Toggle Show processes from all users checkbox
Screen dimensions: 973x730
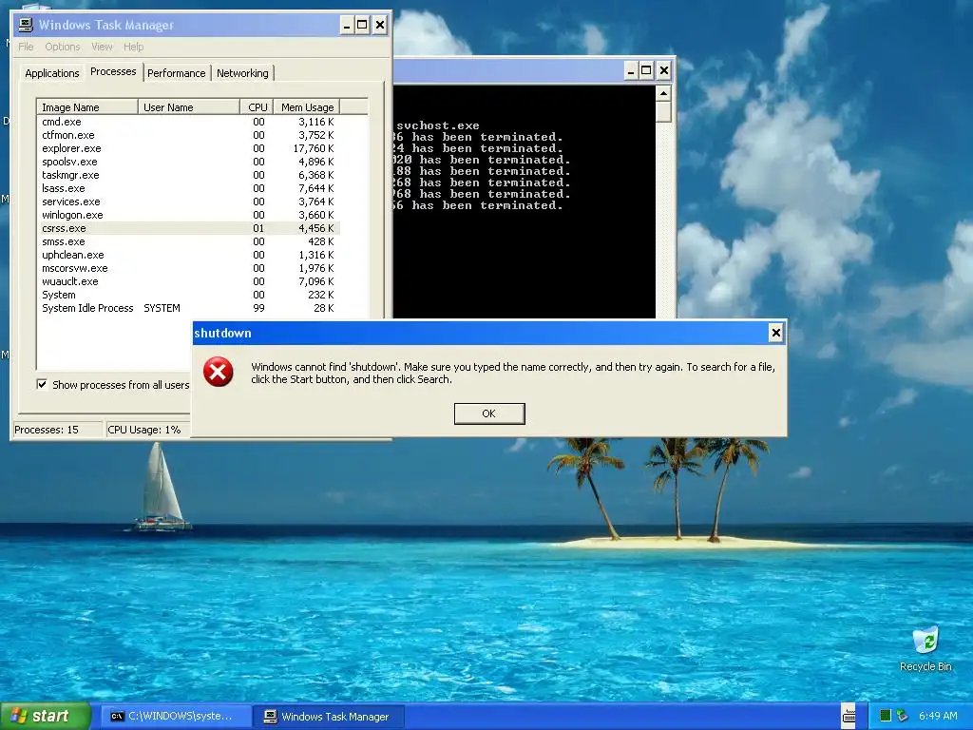(x=42, y=384)
